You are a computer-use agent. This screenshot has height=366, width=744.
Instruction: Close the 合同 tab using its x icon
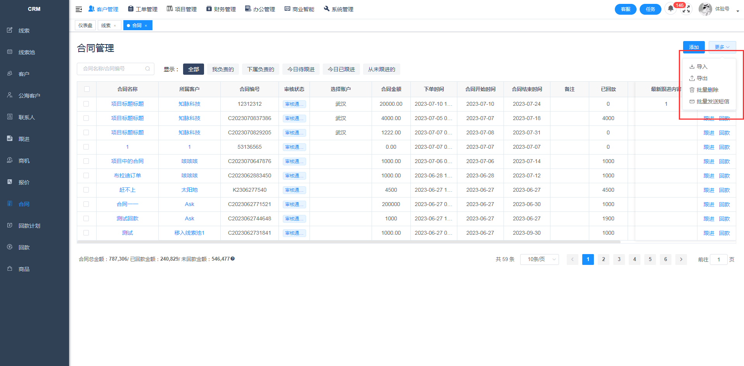(146, 26)
